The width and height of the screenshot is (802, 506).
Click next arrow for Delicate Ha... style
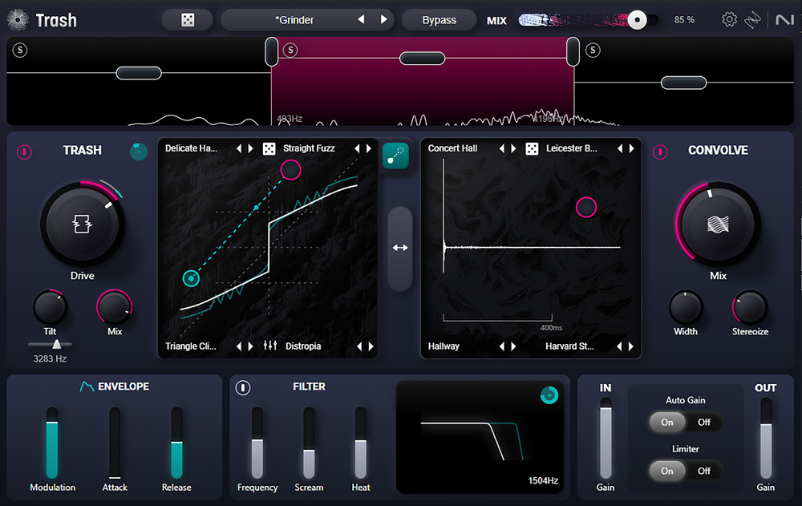[250, 148]
